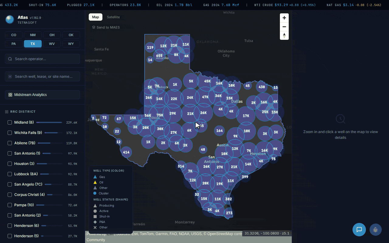Viewport: 389px width, 243px height.
Task: Select the OH state tab
Action: 52,35
